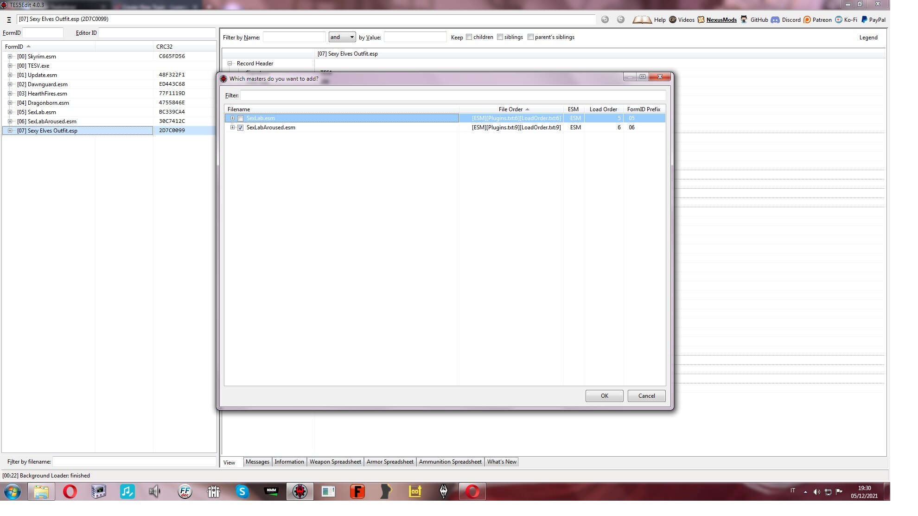Image resolution: width=918 pixels, height=516 pixels.
Task: Open the Patreon toolbar icon
Action: 807,19
